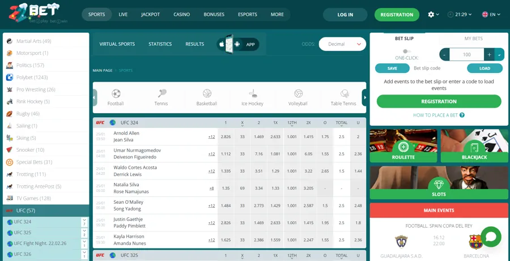Open the BLACKJACK casino thumbnail
This screenshot has width=510, height=261.
(474, 146)
